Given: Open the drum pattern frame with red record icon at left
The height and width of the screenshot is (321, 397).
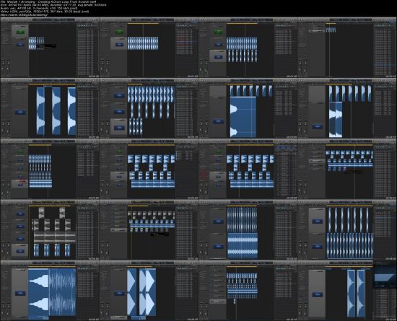Looking at the screenshot, I should (x=248, y=170).
